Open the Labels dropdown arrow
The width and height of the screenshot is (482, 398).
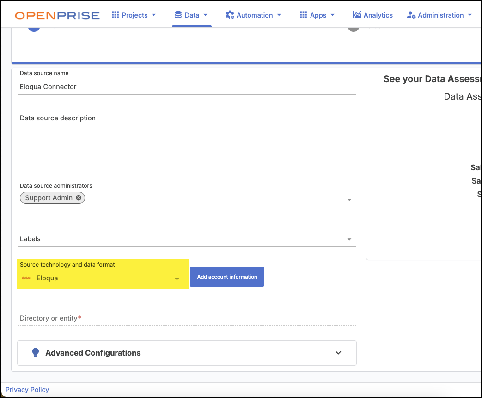349,239
